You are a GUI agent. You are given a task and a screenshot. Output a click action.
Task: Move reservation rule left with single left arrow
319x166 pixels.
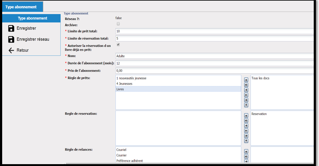point(246,131)
